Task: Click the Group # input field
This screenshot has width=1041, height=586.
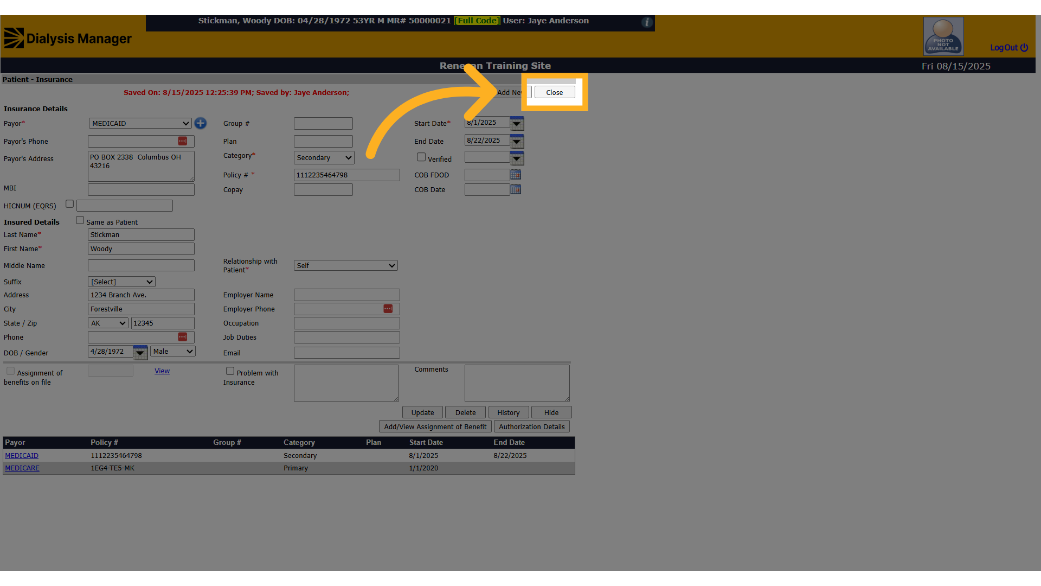Action: (323, 123)
